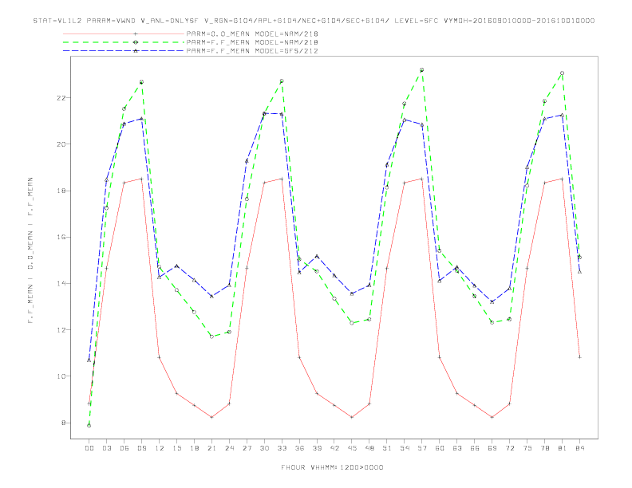Click the x-axis tick label 69
This screenshot has height=488, width=632.
[x=492, y=448]
